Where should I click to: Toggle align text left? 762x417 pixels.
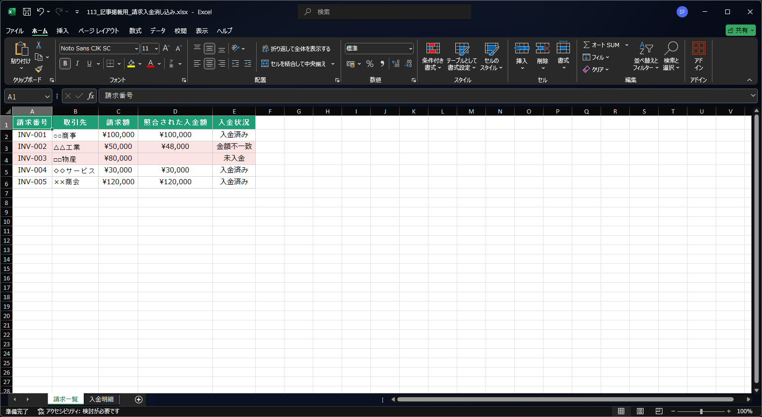(x=197, y=64)
